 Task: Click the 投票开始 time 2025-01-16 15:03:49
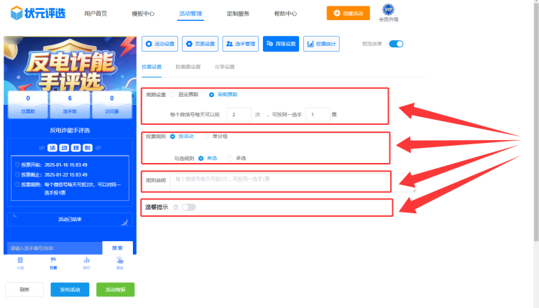[65, 165]
